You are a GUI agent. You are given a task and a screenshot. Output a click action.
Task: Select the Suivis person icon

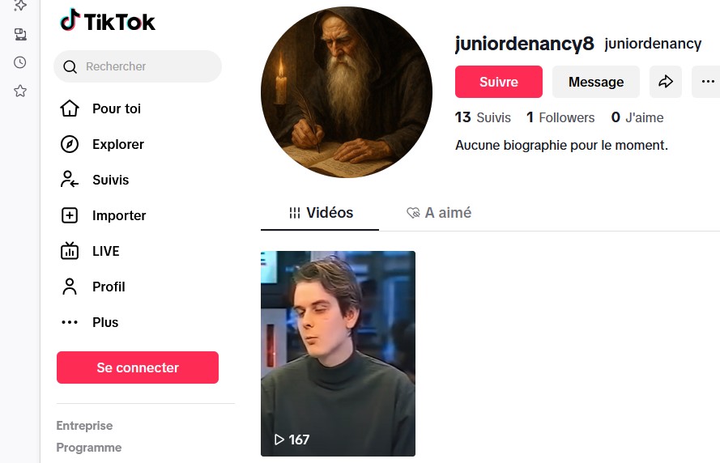70,180
